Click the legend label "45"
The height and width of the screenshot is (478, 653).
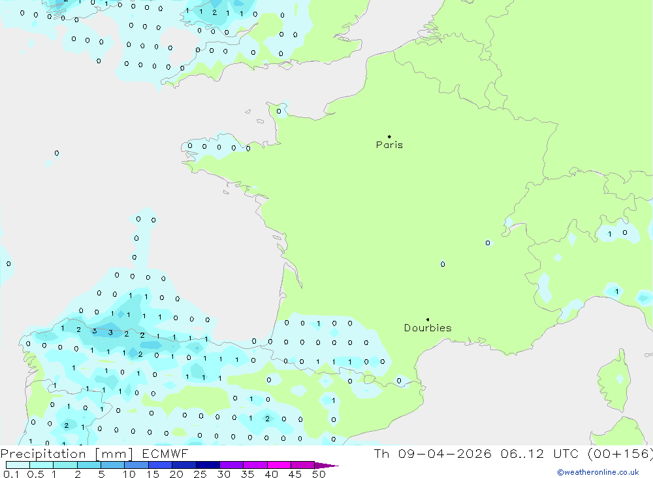click(295, 474)
